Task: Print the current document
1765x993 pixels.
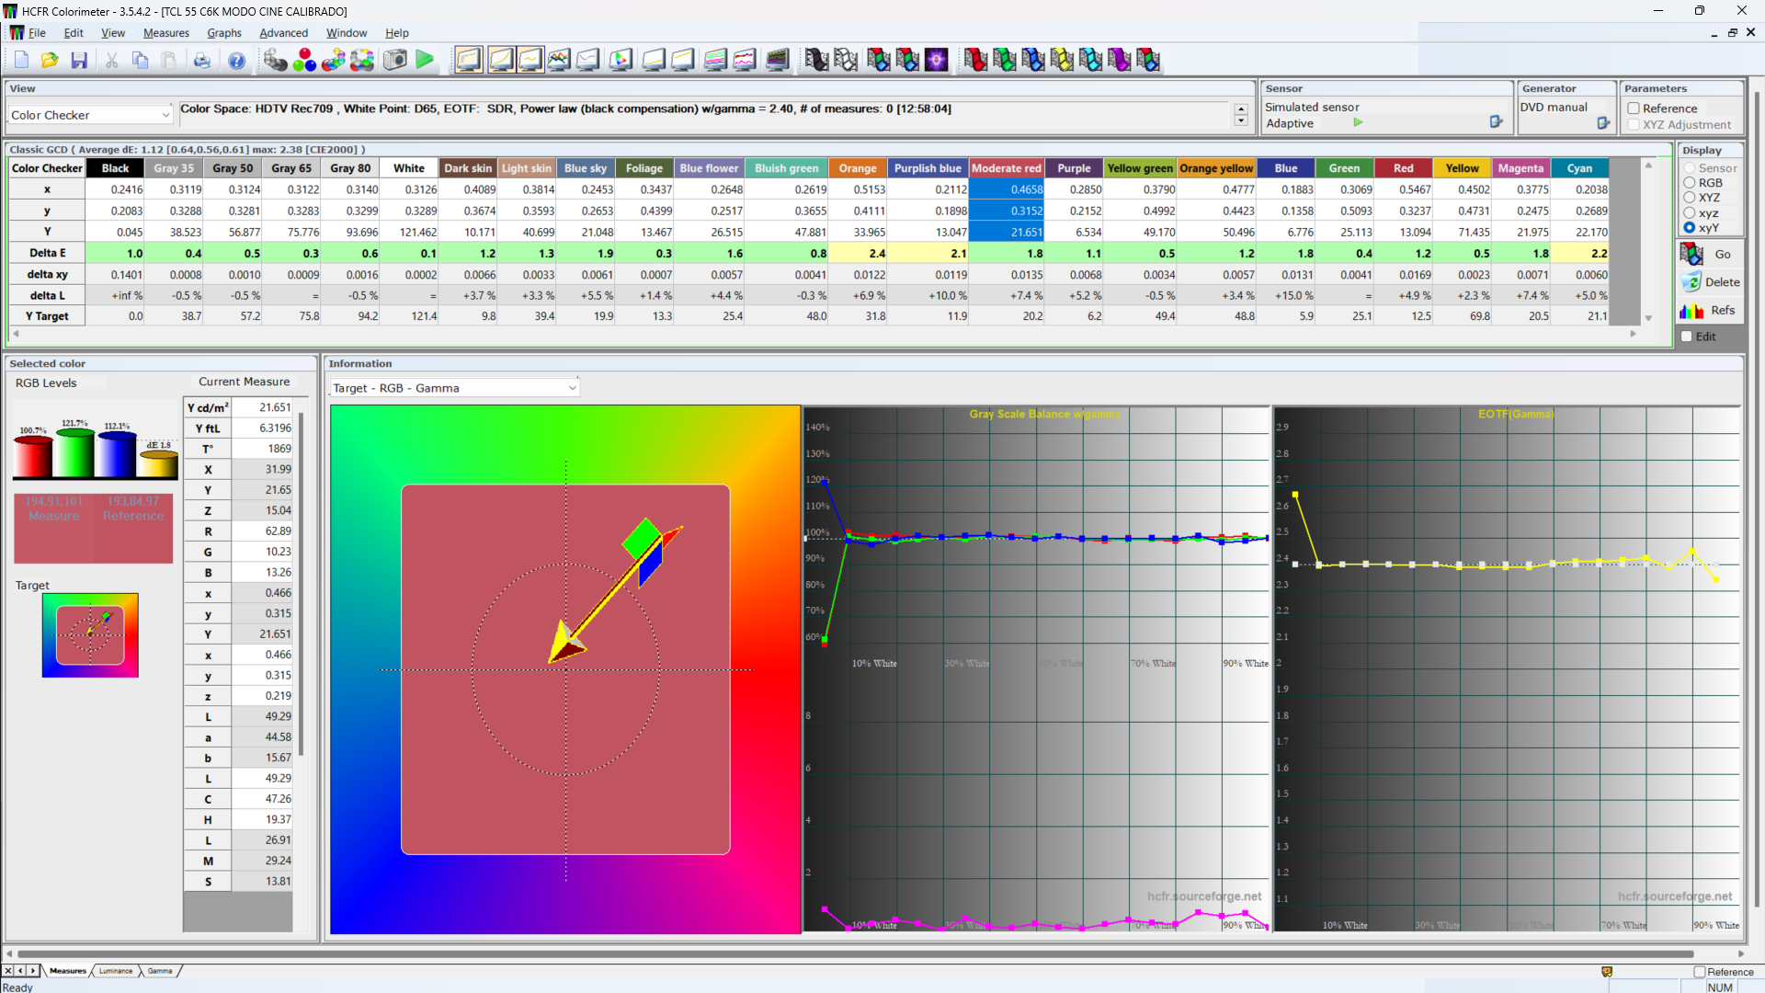Action: 201,61
